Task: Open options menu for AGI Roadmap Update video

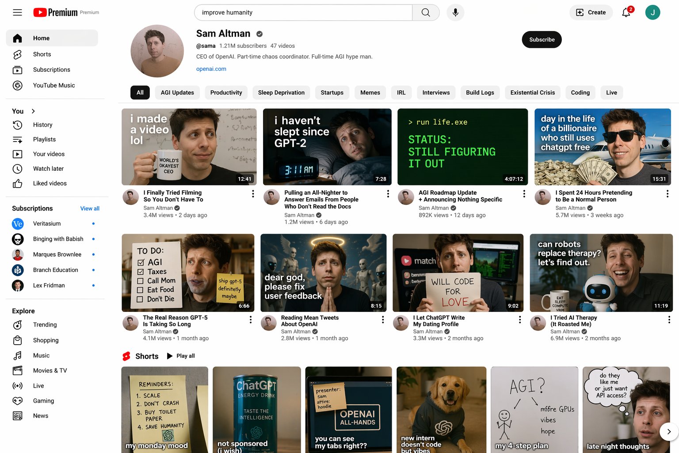Action: (524, 194)
